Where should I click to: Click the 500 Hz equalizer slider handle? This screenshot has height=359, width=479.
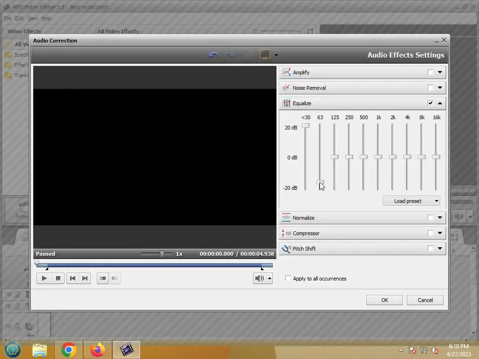click(363, 157)
